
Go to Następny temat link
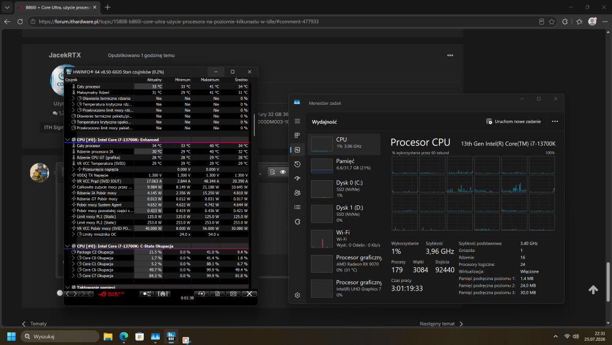441,324
